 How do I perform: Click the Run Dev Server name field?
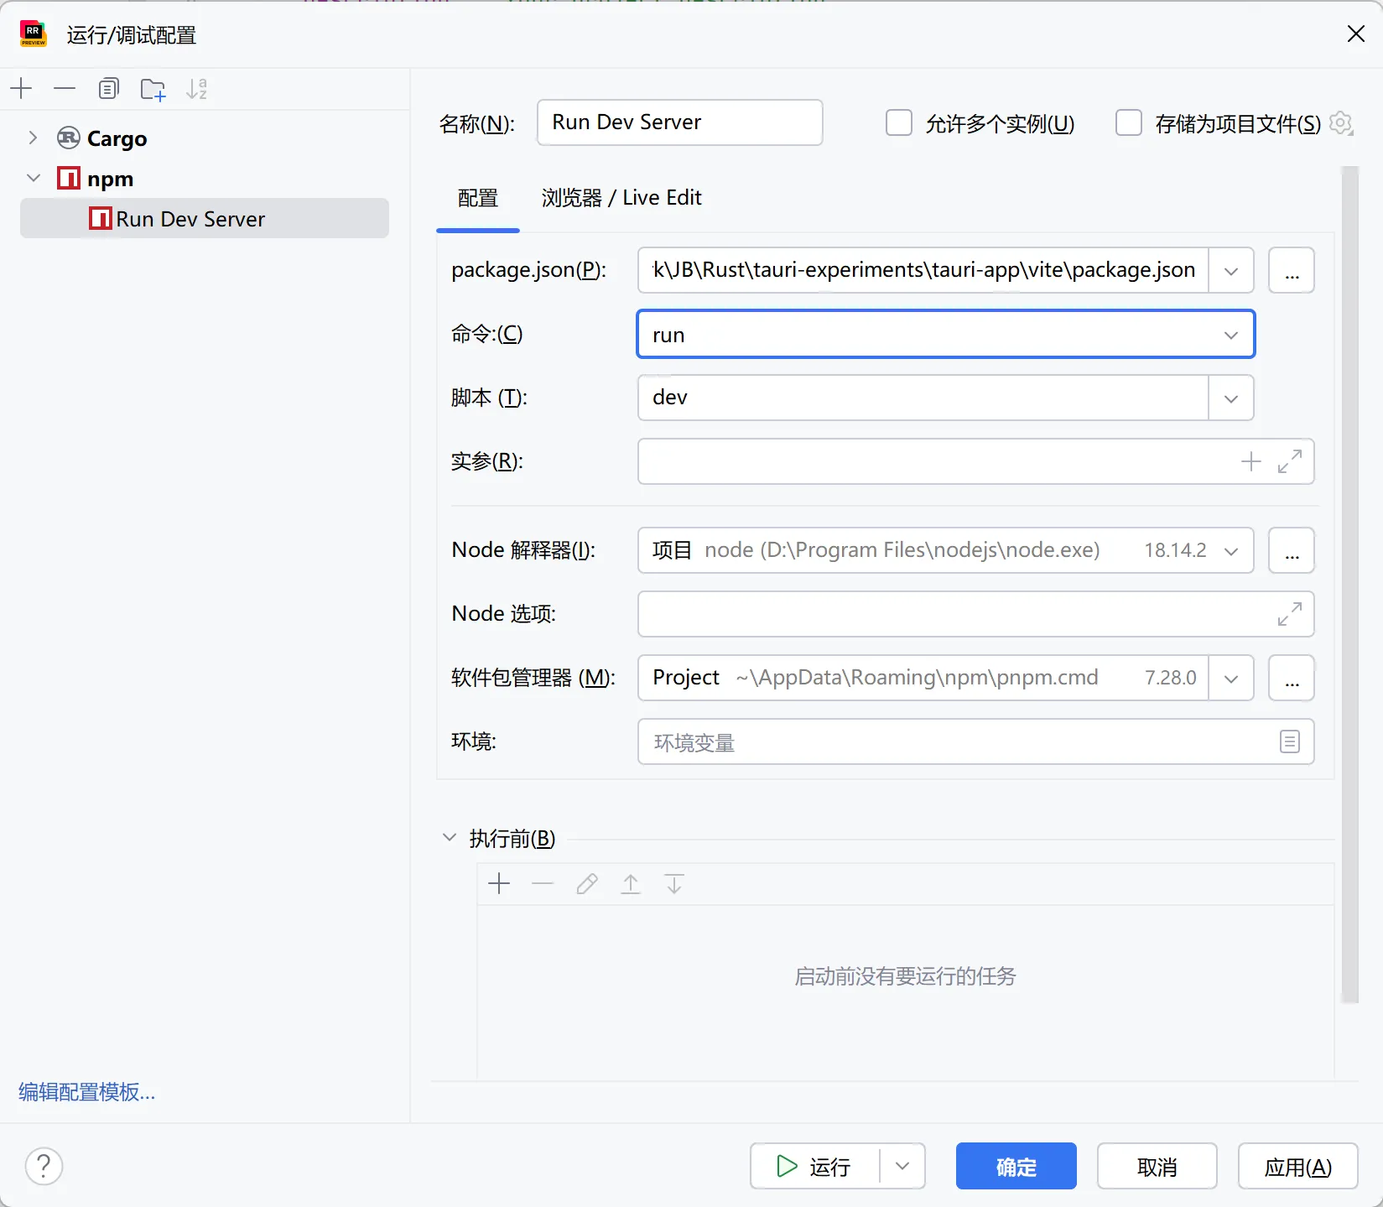(x=679, y=122)
